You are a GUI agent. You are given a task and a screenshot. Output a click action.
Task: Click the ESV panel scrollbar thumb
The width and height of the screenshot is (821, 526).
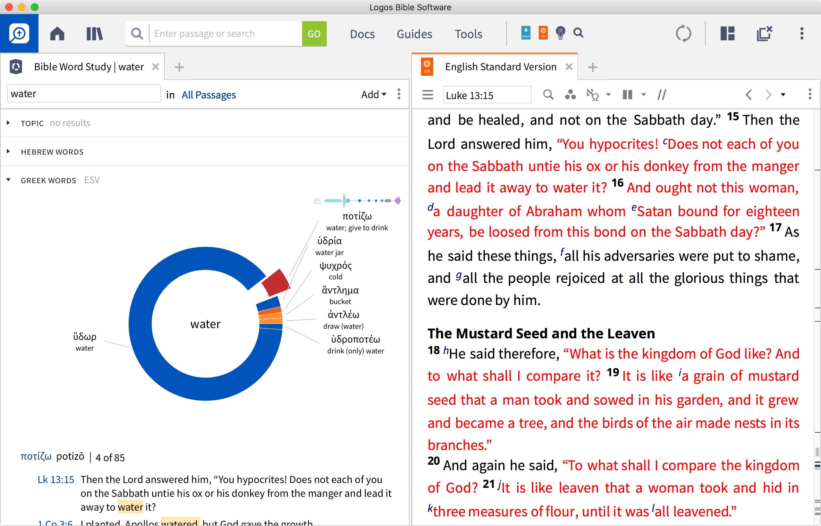click(817, 453)
